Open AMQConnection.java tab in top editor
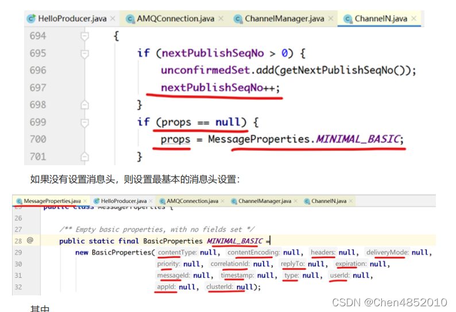 click(x=175, y=18)
